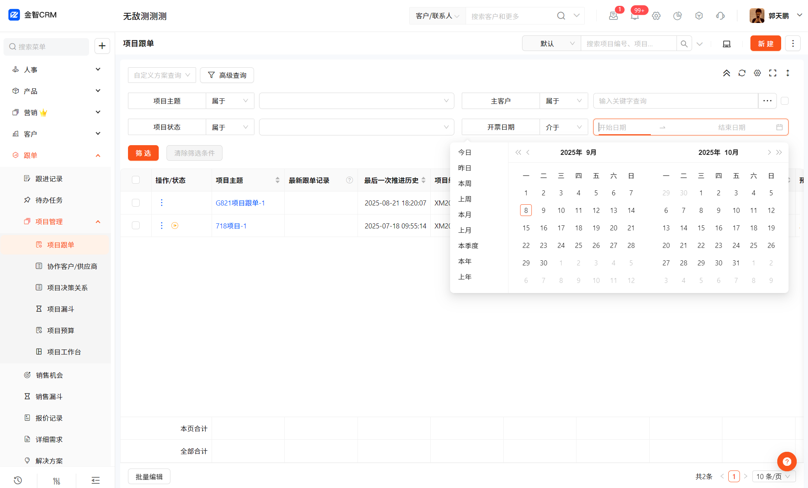Tick the checkbox beside 主客户 keyword input
This screenshot has width=808, height=488.
click(x=785, y=101)
